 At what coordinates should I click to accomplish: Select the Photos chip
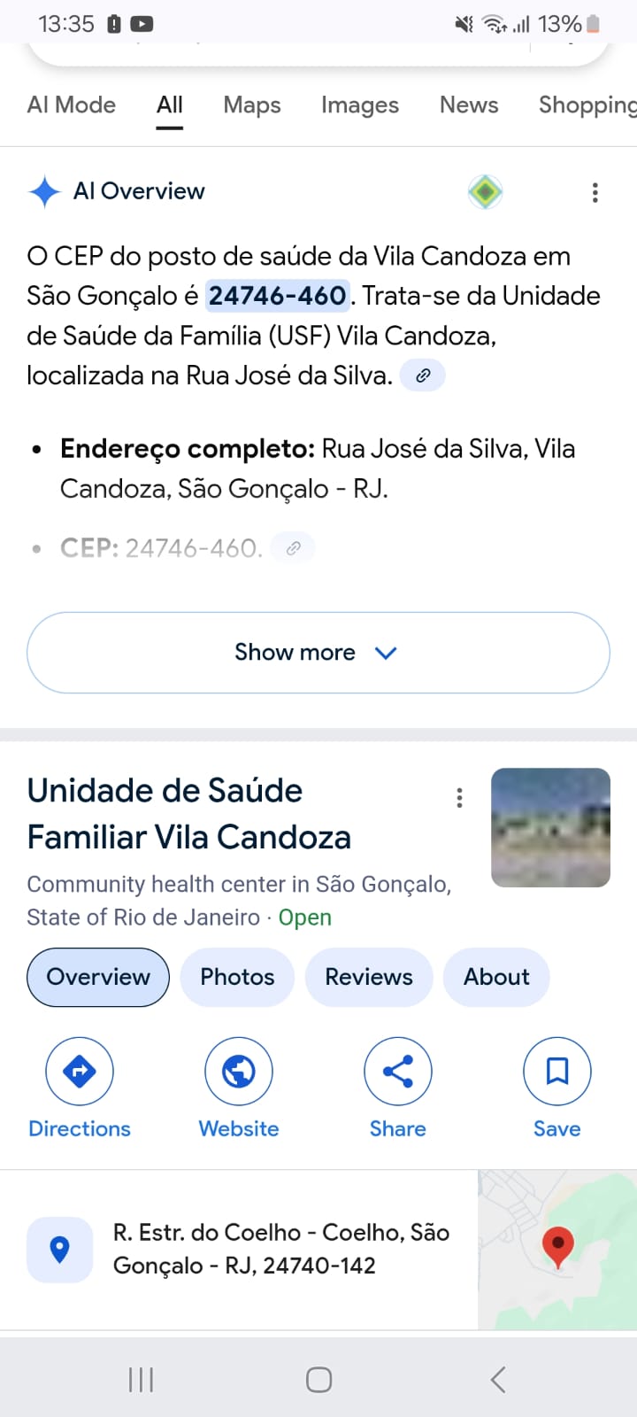pos(237,977)
